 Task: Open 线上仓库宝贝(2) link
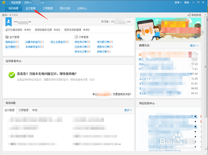[x=60, y=42]
